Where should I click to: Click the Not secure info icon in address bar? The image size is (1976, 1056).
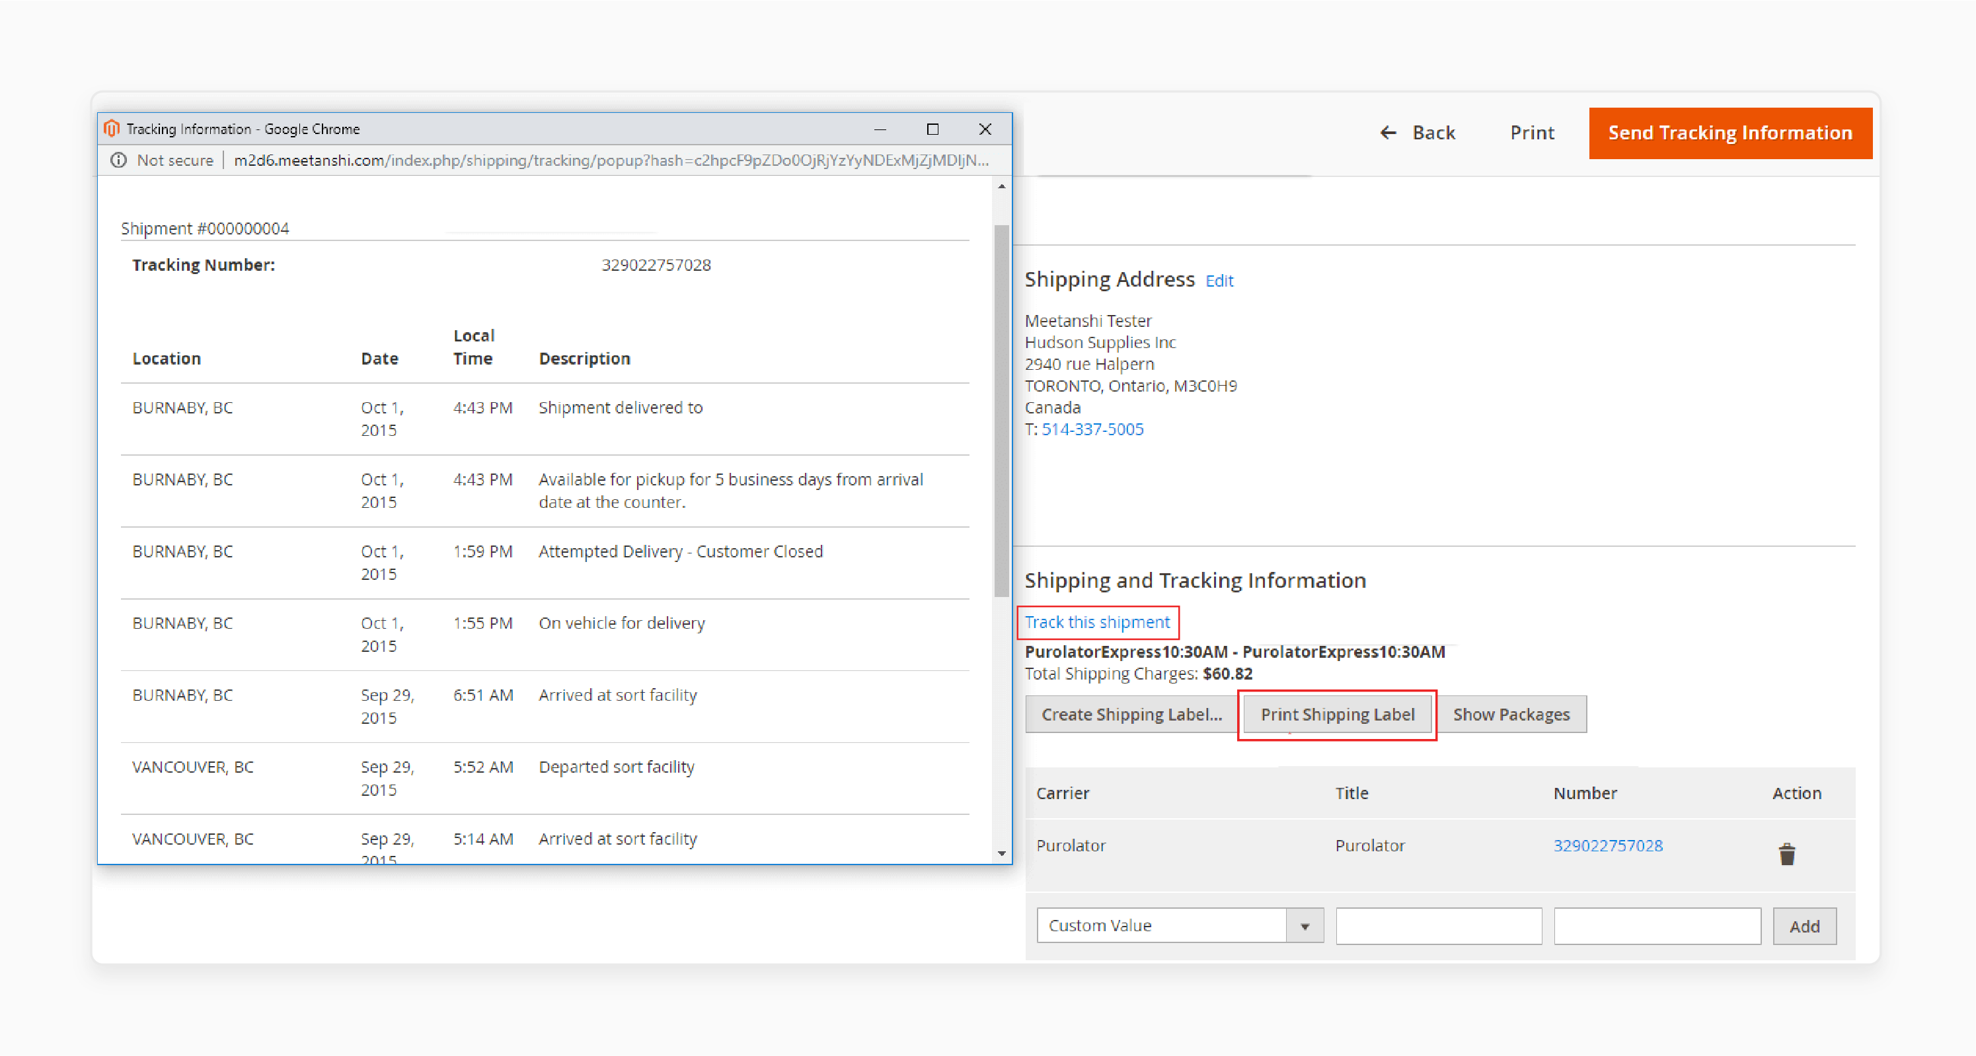point(118,160)
